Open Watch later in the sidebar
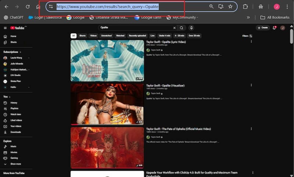The image size is (294, 177). 16,115
